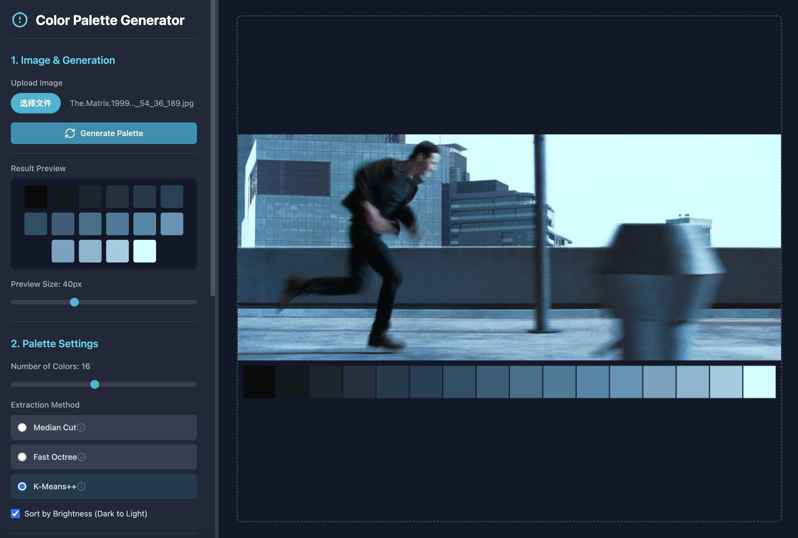798x538 pixels.
Task: Click the uploaded Matrix filename text
Action: click(131, 103)
